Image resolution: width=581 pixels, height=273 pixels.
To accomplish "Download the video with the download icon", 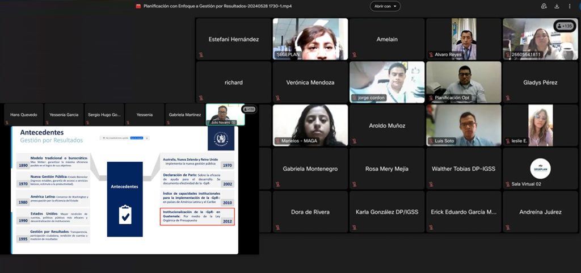I will point(557,6).
